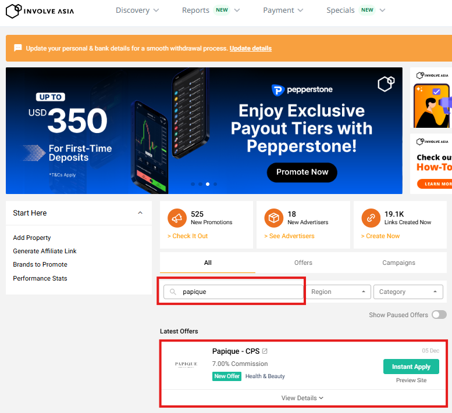Screen dimensions: 452x413
Task: Click the Update details link
Action: [250, 48]
